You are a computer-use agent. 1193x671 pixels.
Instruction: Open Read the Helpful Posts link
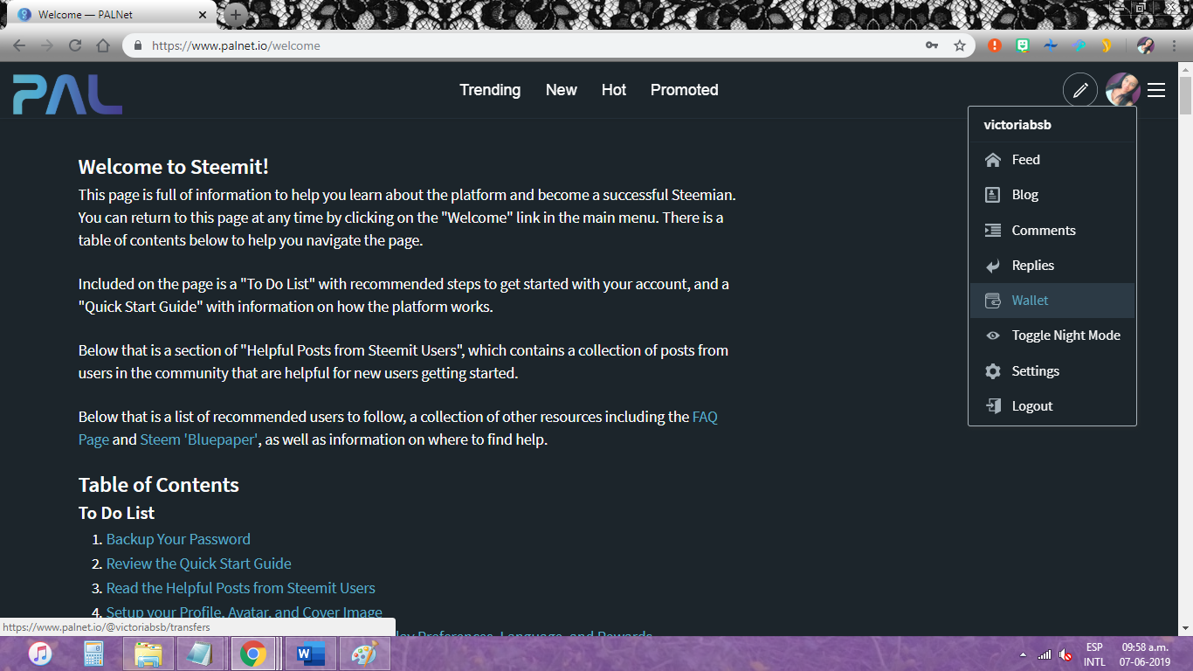click(x=241, y=588)
